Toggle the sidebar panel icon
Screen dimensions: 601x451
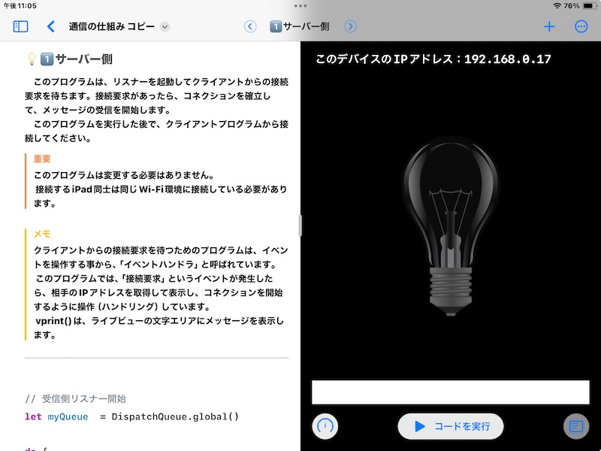point(21,26)
